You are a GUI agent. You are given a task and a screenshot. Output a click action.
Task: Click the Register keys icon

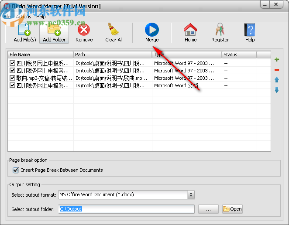tap(220, 30)
